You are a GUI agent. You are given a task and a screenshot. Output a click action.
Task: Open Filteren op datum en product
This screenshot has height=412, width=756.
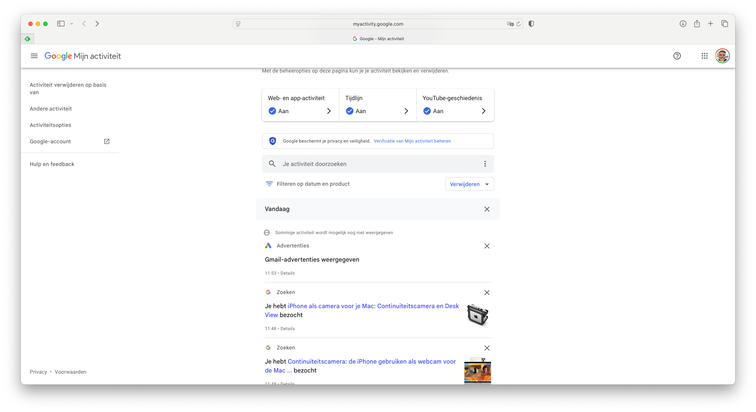tap(308, 184)
